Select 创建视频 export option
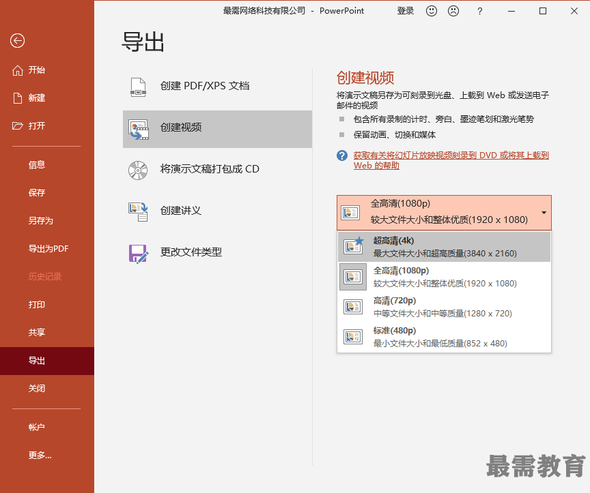 click(x=217, y=129)
